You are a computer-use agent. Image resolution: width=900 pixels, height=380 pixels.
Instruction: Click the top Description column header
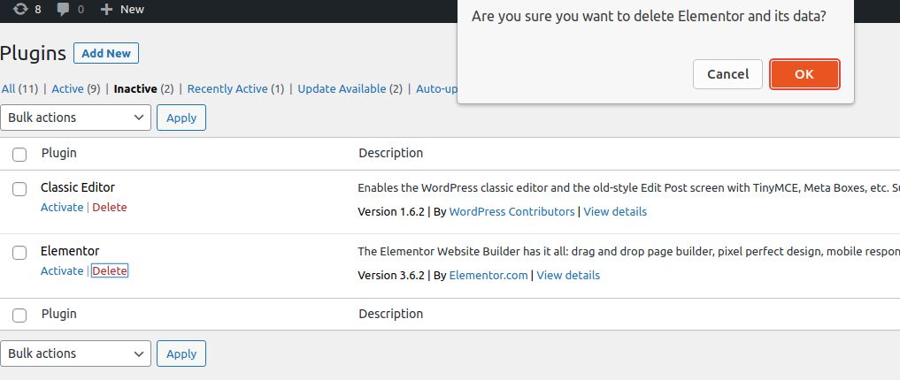pyautogui.click(x=391, y=153)
